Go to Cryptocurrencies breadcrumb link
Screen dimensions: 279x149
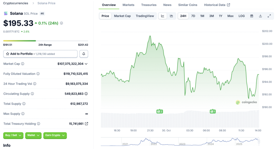pos(16,3)
